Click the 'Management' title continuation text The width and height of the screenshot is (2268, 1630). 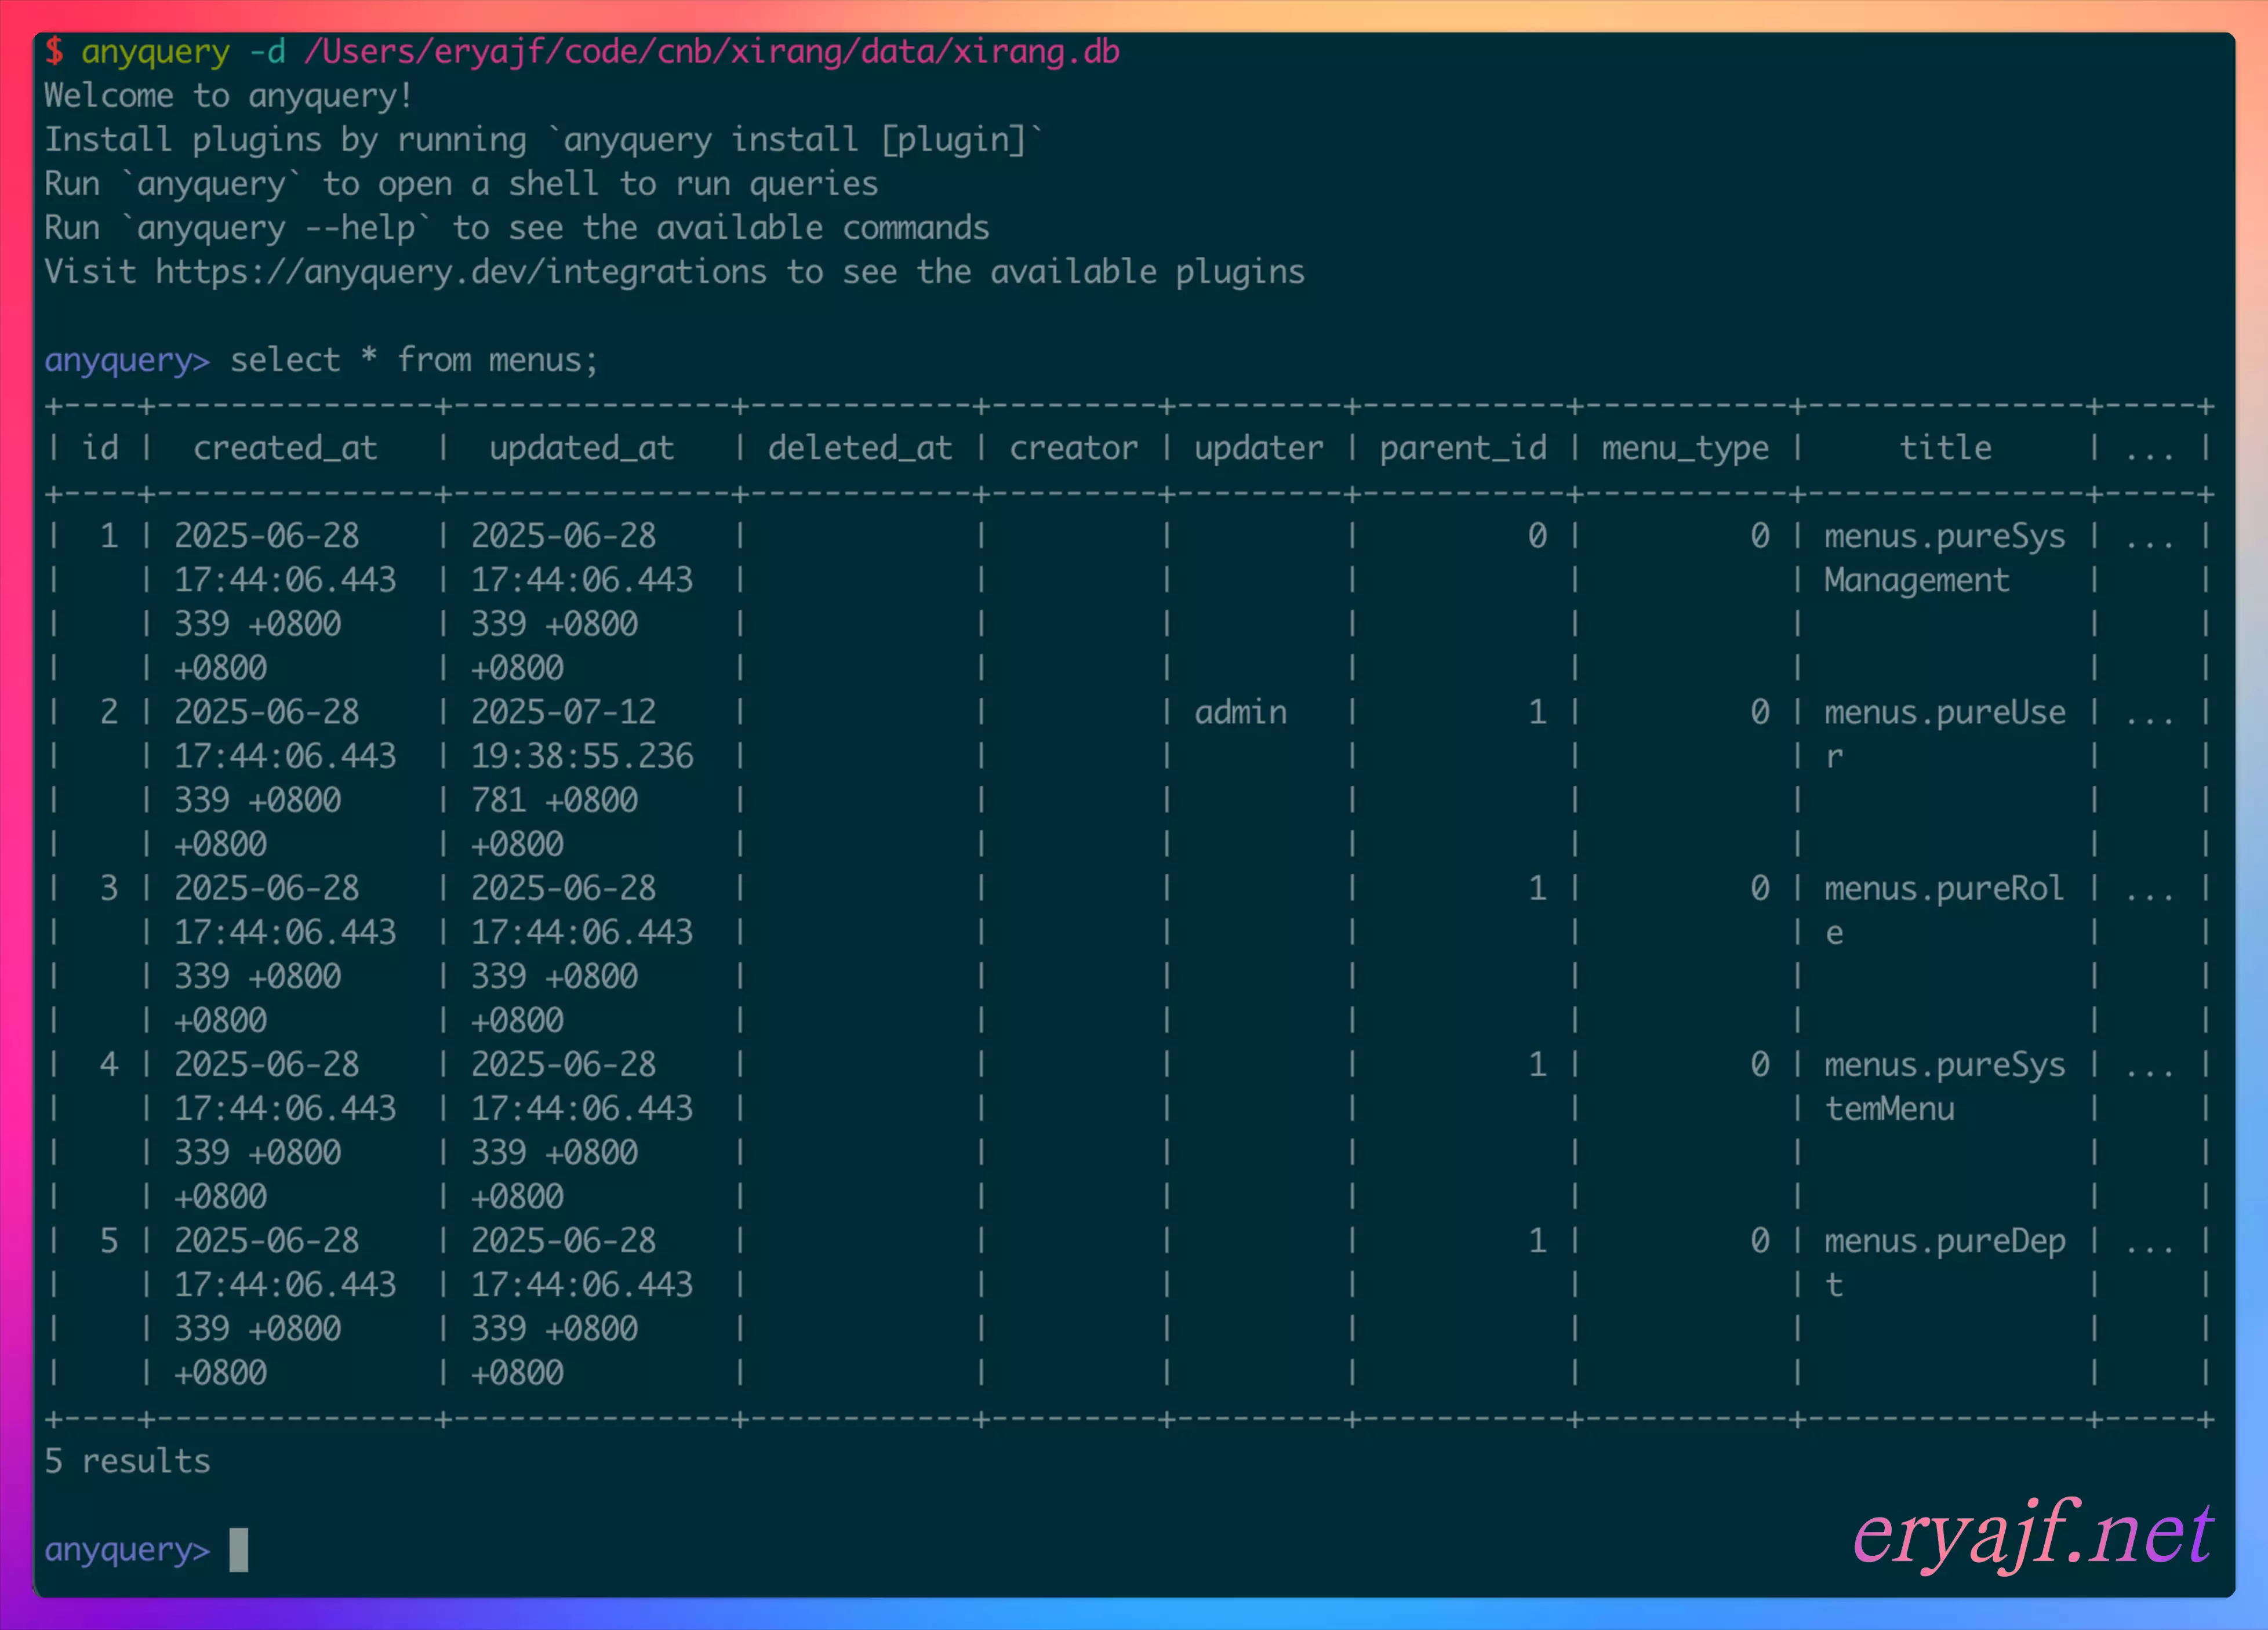1916,580
